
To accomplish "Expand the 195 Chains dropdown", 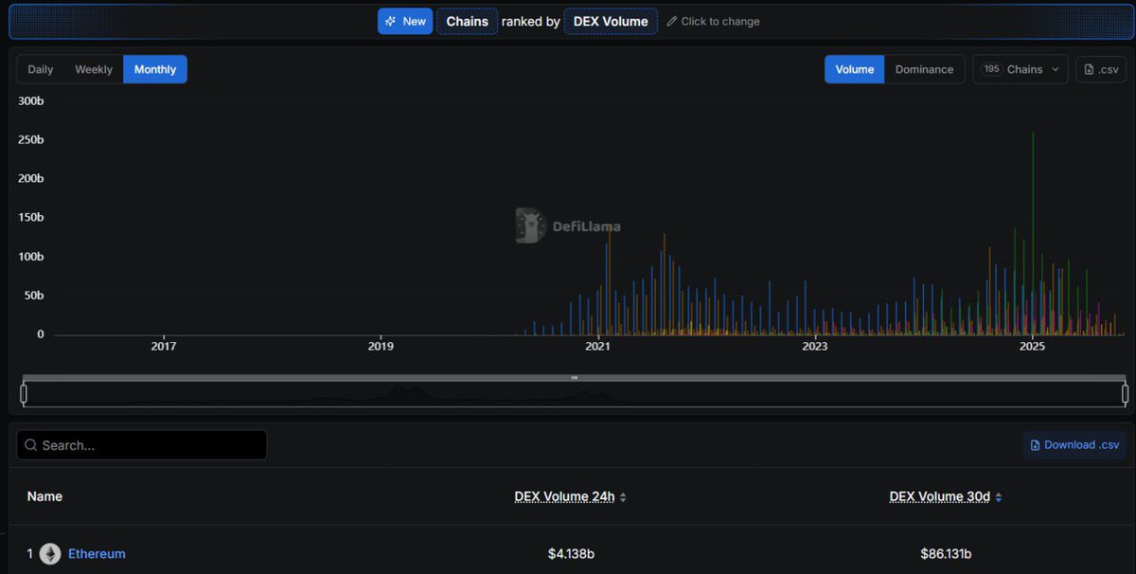I will click(1021, 69).
